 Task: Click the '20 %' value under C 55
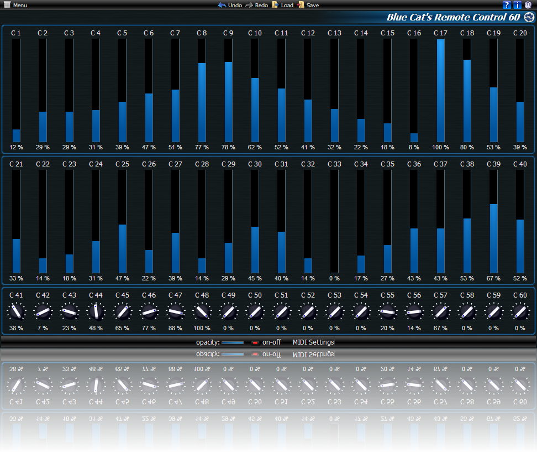387,328
